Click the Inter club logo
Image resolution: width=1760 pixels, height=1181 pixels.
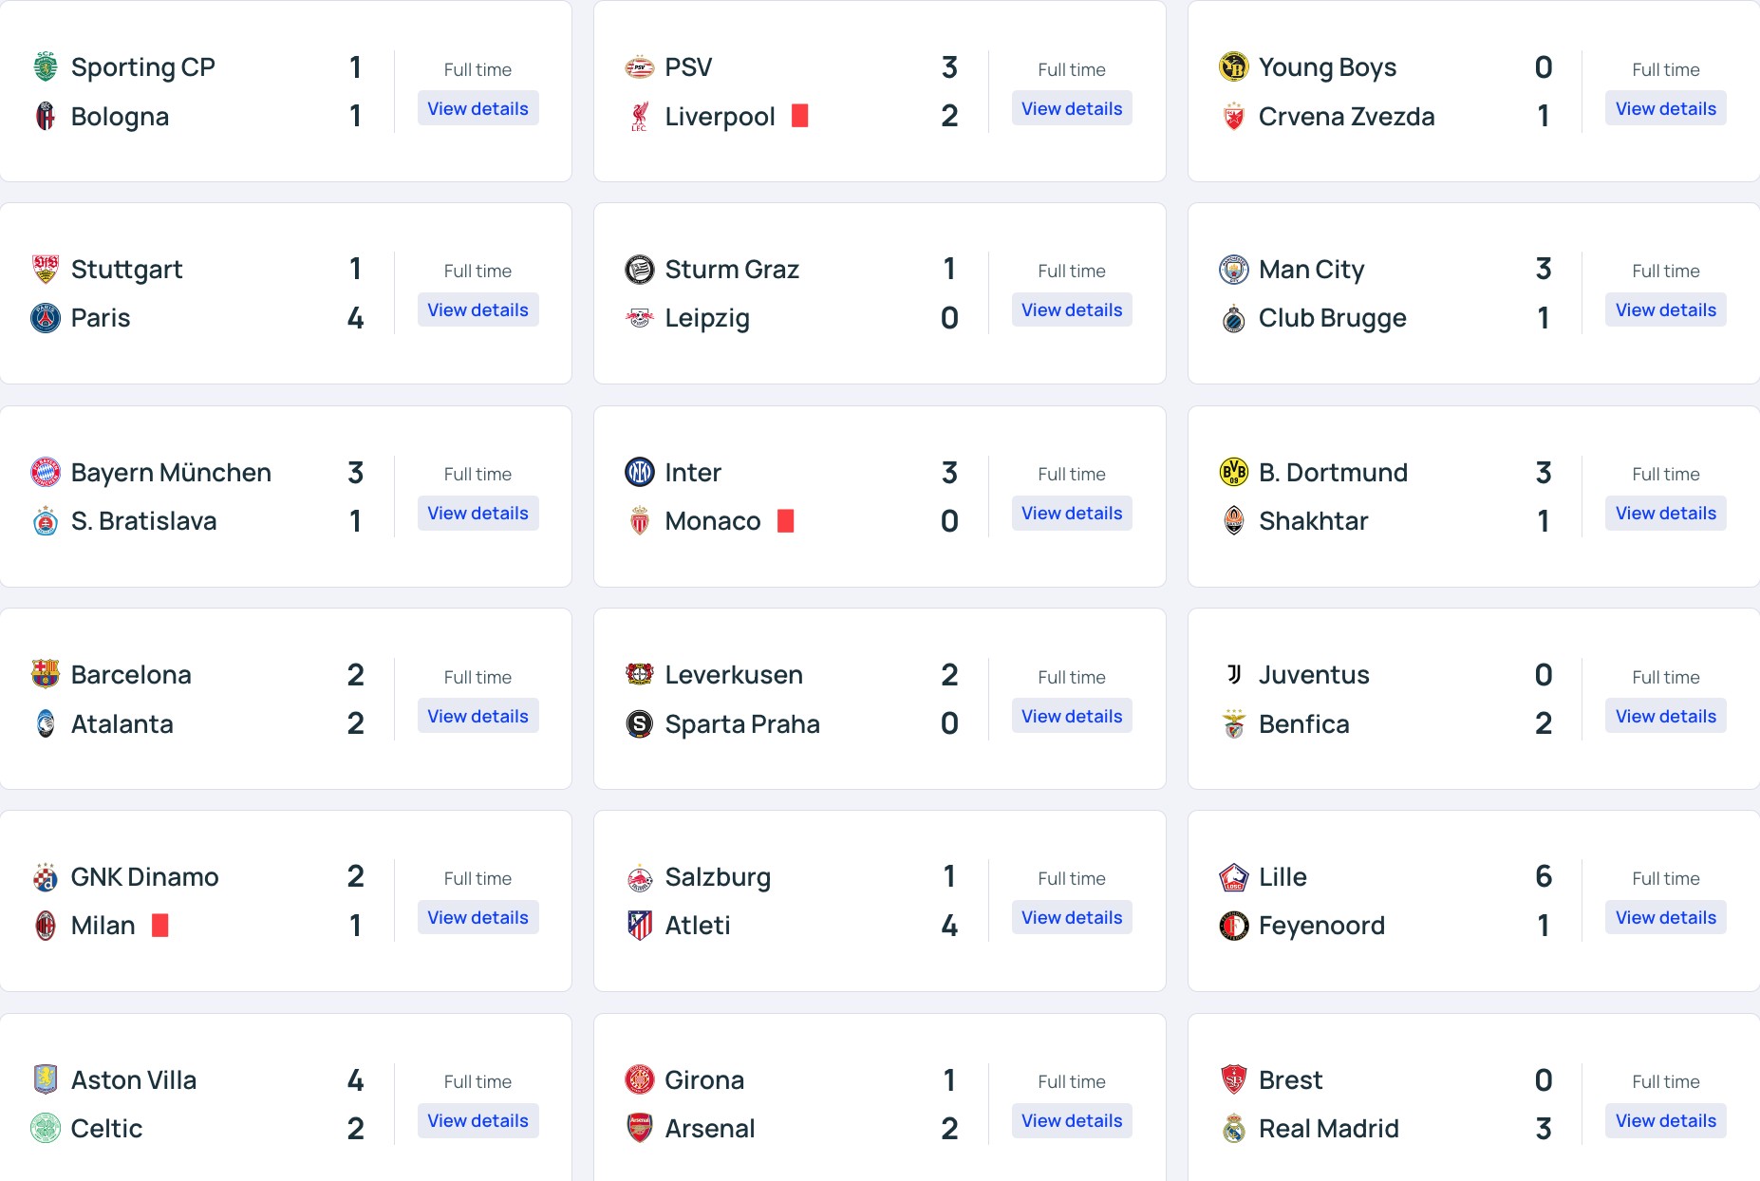(x=639, y=473)
